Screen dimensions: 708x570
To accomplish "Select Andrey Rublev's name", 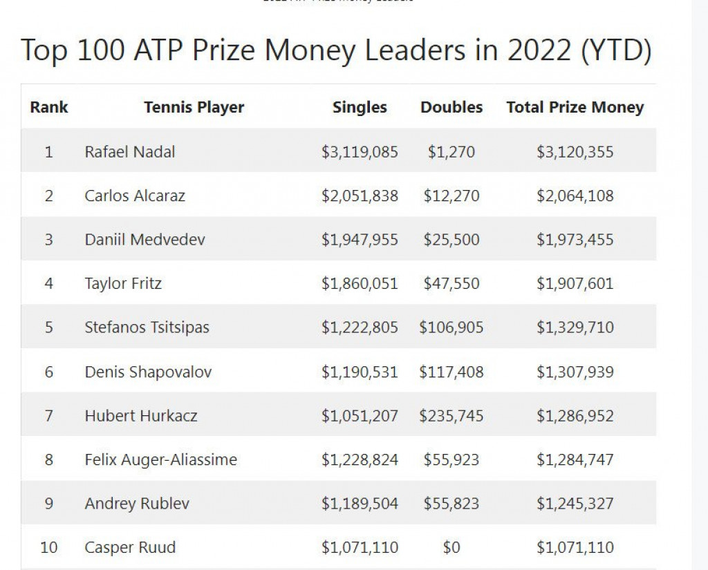I will (136, 504).
